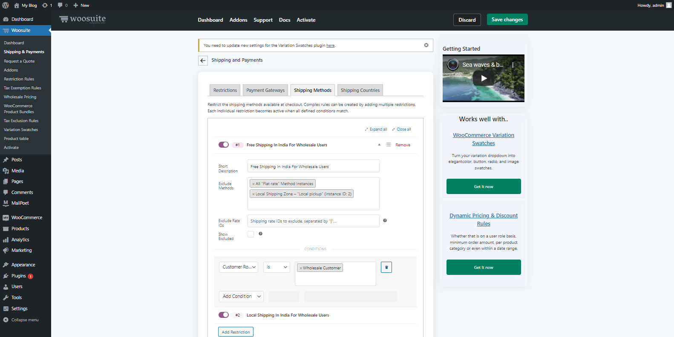This screenshot has width=674, height=337.
Task: Expand the Local Shipping In India restriction
Action: click(x=288, y=315)
